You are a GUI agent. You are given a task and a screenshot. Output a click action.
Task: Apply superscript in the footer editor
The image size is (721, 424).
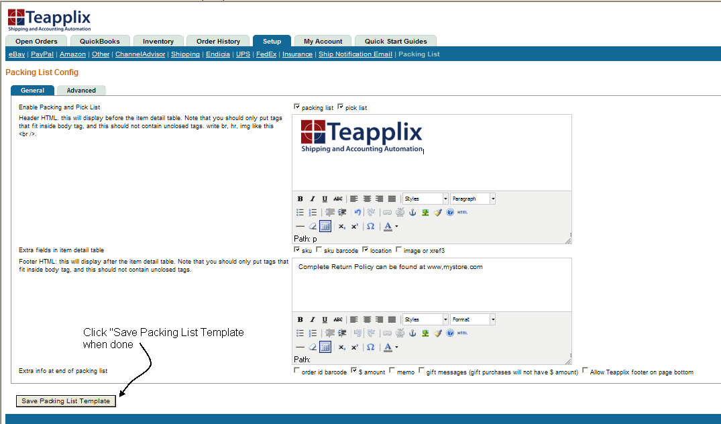(x=355, y=348)
